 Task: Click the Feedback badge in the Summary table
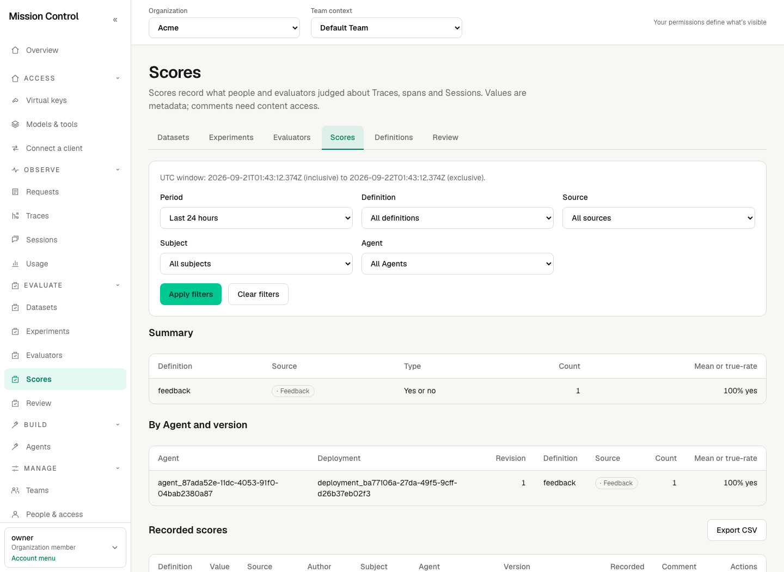tap(293, 391)
